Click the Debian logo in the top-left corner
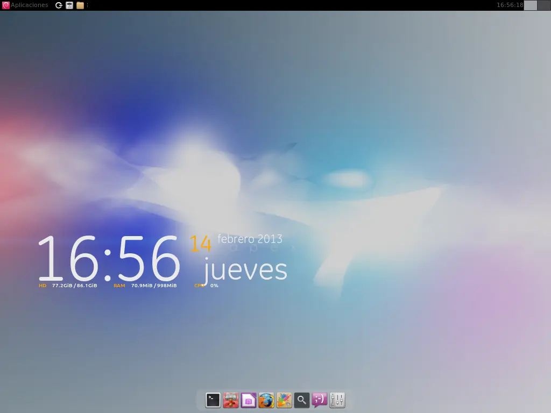This screenshot has width=551, height=413. point(6,5)
